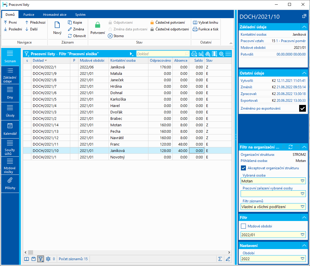Switch to the Hromadné akce tab
This screenshot has height=266, width=310.
pos(54,15)
